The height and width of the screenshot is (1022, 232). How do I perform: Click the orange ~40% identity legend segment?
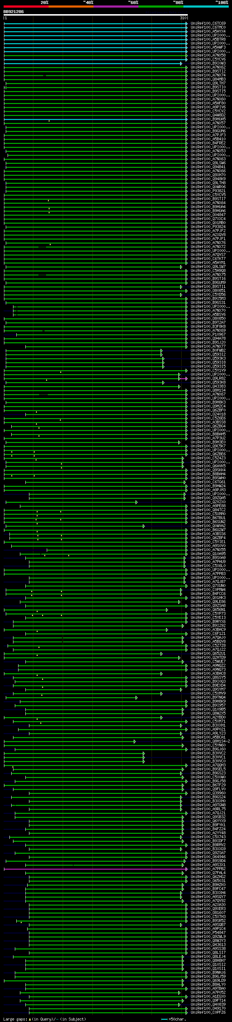point(71,7)
